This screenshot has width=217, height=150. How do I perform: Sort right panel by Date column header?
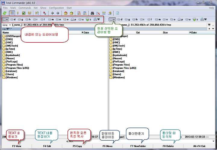coord(193,32)
